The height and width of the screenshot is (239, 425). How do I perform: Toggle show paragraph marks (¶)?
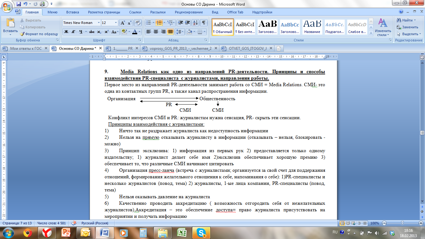pos(204,23)
